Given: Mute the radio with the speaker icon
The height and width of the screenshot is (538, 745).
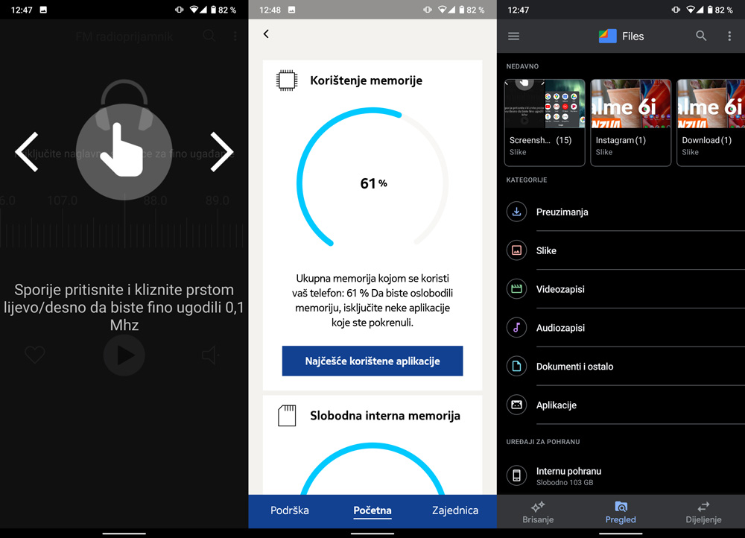Looking at the screenshot, I should click(209, 355).
